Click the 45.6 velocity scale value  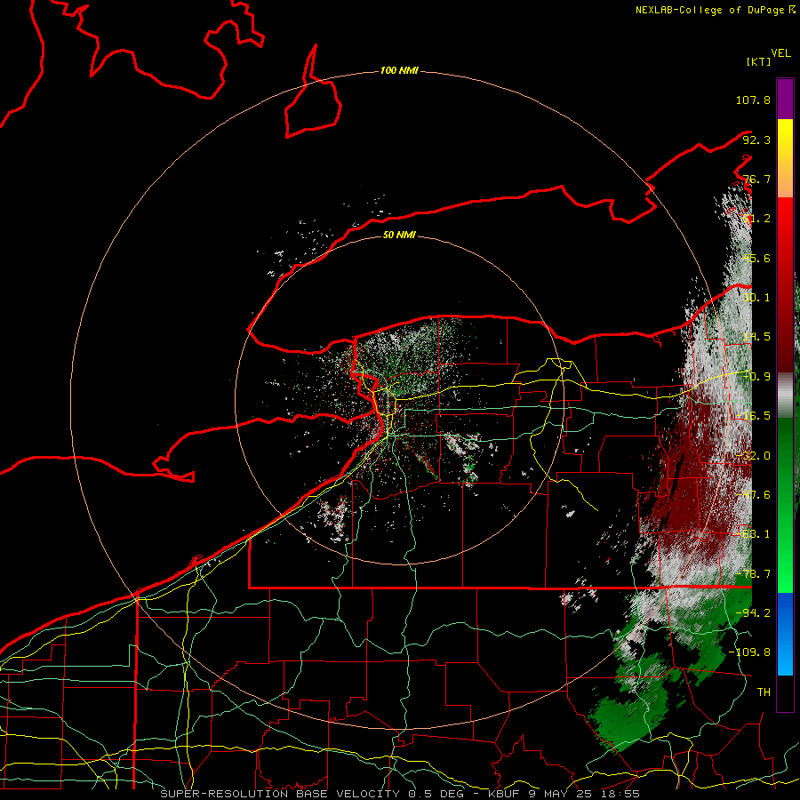[x=756, y=258]
